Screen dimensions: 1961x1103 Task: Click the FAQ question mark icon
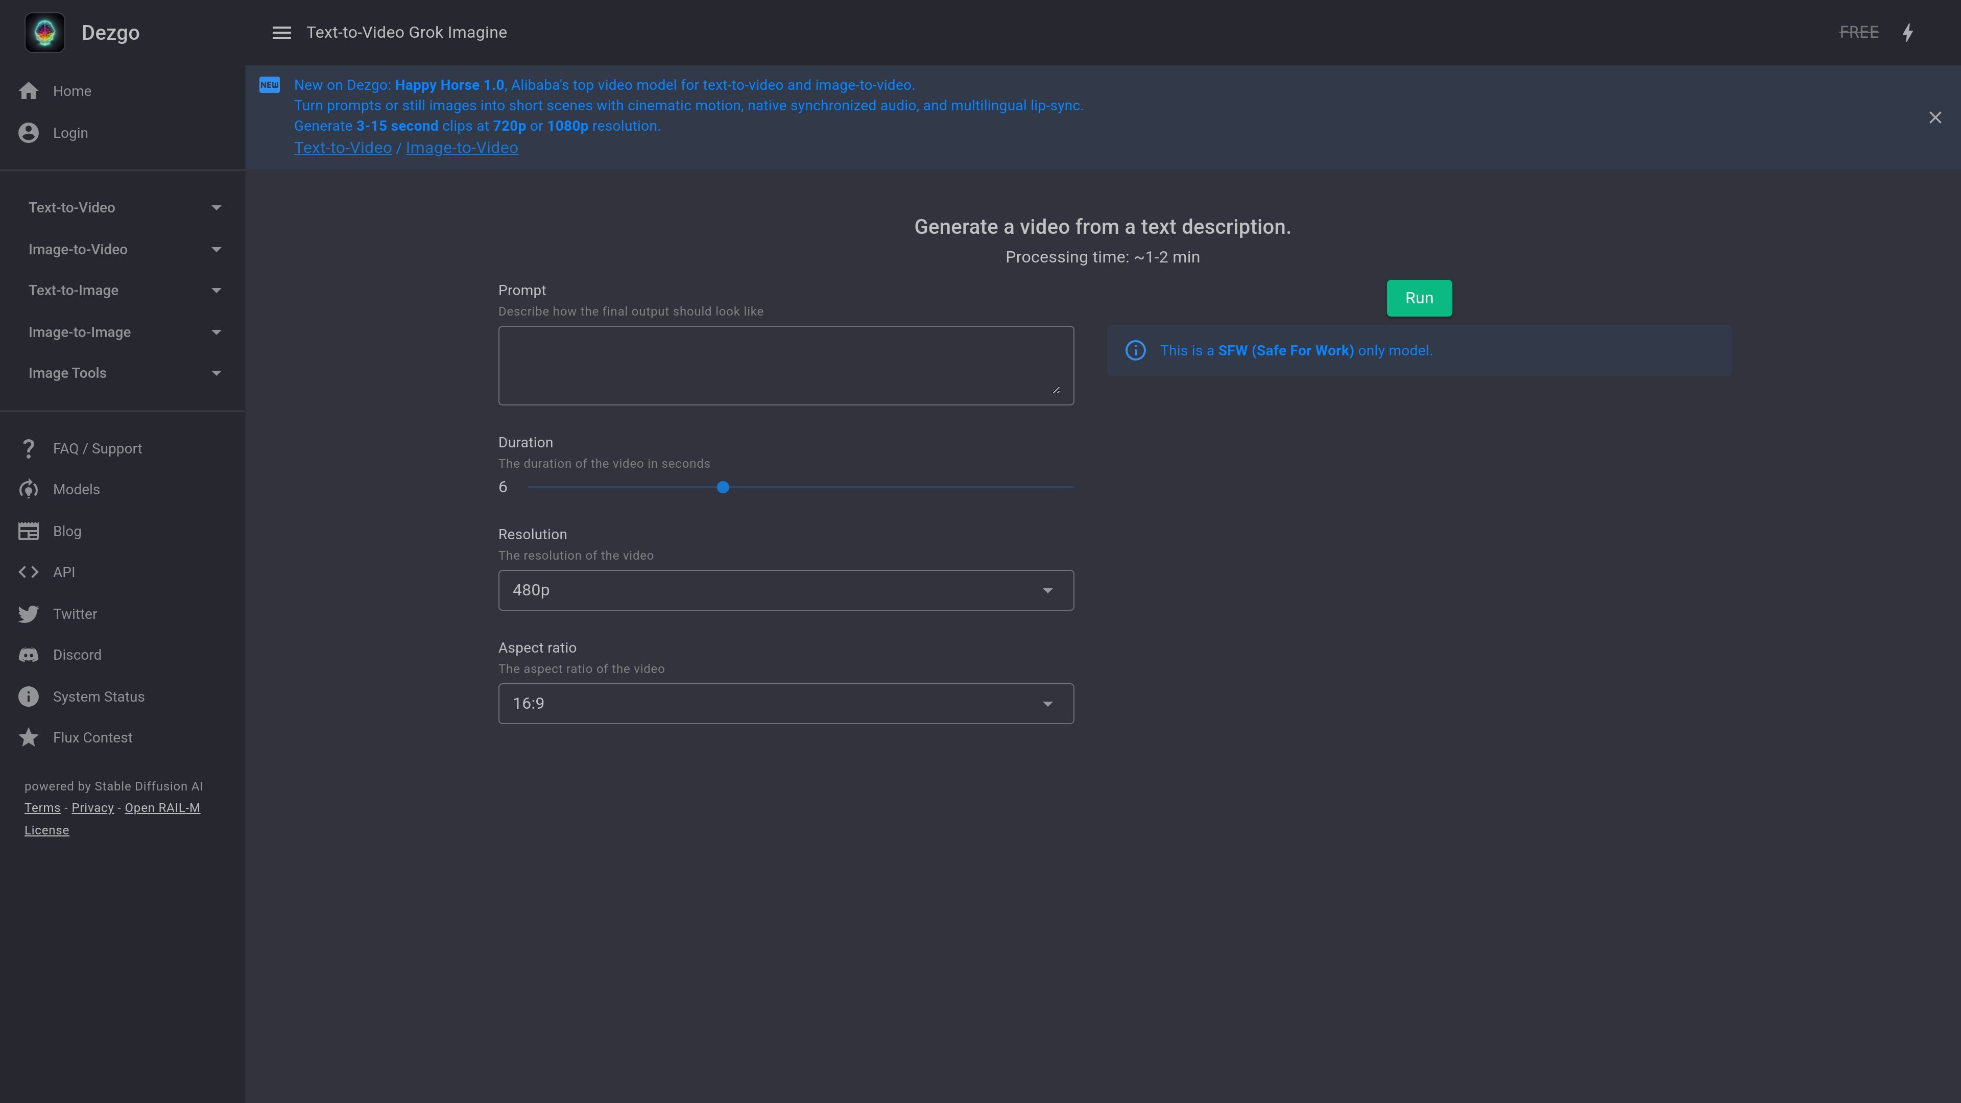(x=29, y=449)
